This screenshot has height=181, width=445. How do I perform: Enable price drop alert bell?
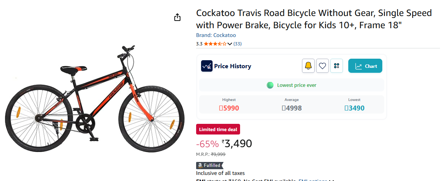(308, 66)
